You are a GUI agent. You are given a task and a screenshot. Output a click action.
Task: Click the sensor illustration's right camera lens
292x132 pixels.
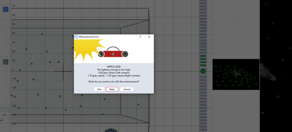click(125, 54)
